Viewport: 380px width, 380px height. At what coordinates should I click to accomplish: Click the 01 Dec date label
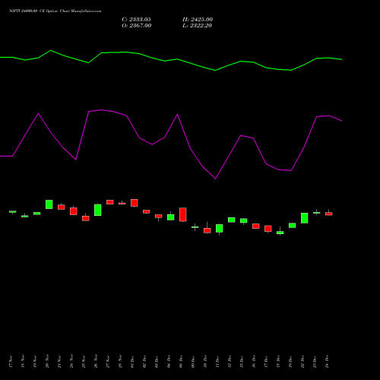(x=132, y=361)
